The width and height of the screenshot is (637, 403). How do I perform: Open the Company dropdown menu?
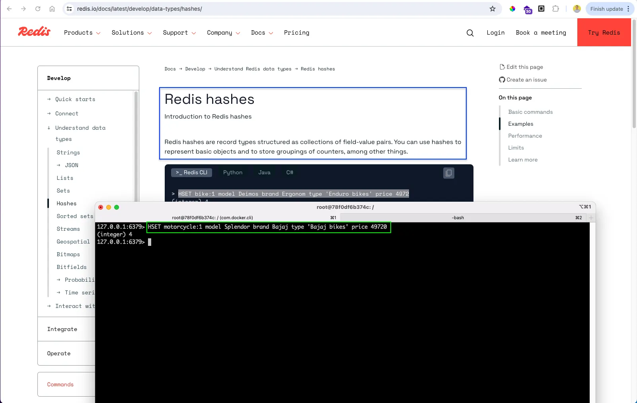click(x=224, y=33)
